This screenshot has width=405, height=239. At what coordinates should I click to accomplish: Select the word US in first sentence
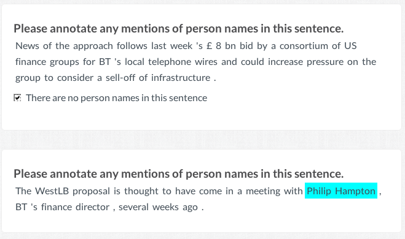pos(350,46)
